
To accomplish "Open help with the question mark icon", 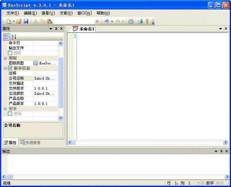I will click(x=147, y=21).
